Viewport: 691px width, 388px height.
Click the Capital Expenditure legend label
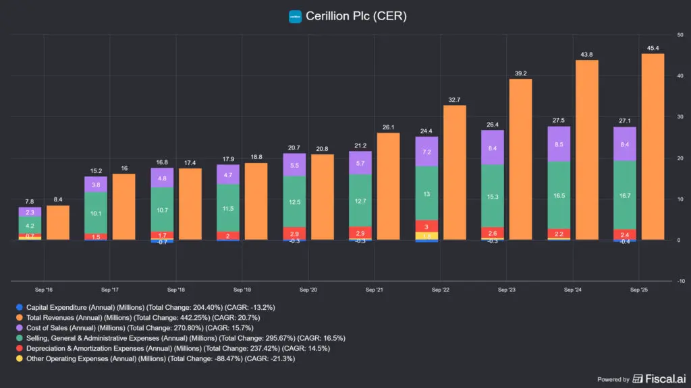click(150, 307)
